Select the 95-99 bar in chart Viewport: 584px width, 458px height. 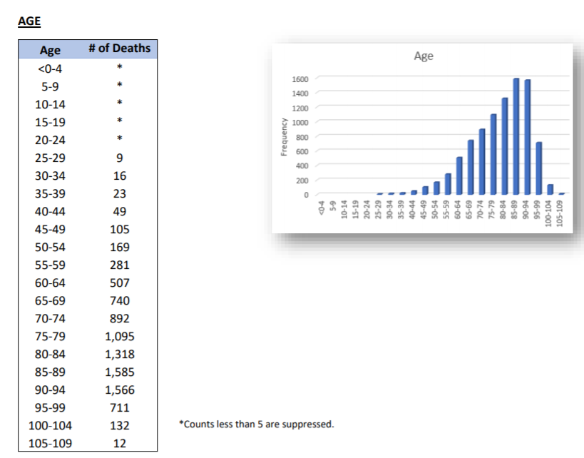(x=538, y=168)
